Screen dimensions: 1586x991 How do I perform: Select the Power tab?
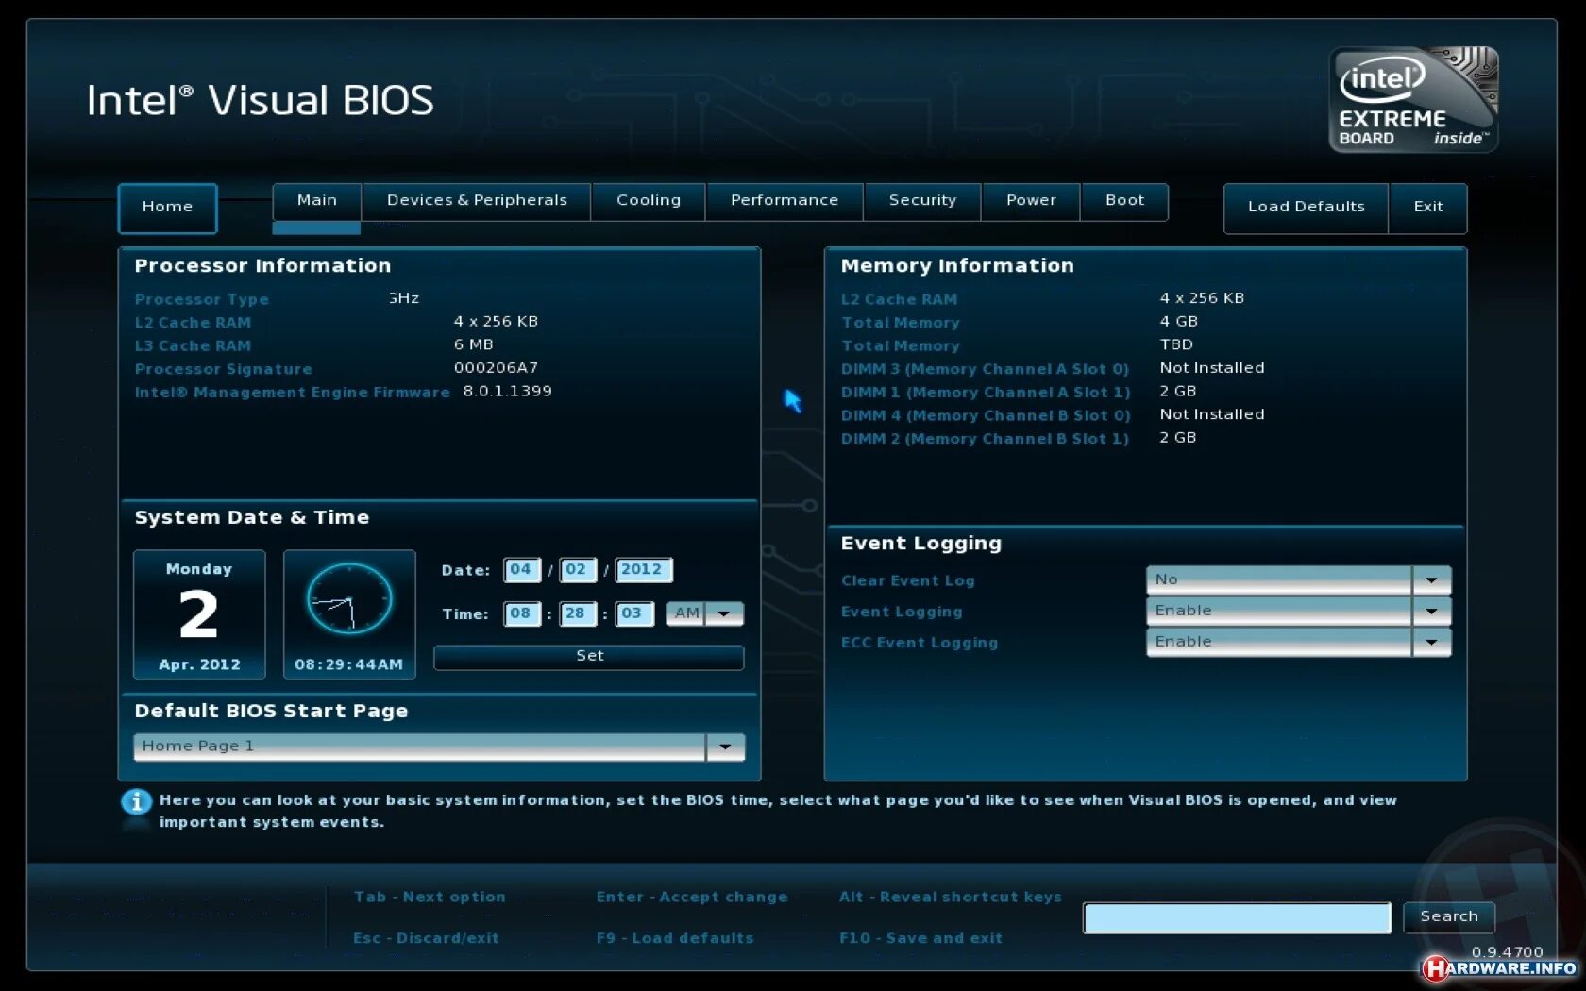click(x=1031, y=201)
